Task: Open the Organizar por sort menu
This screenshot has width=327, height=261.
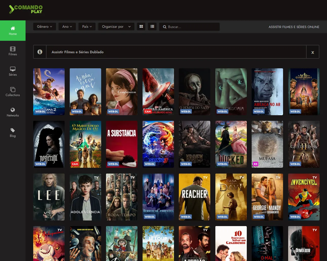Action: [116, 27]
